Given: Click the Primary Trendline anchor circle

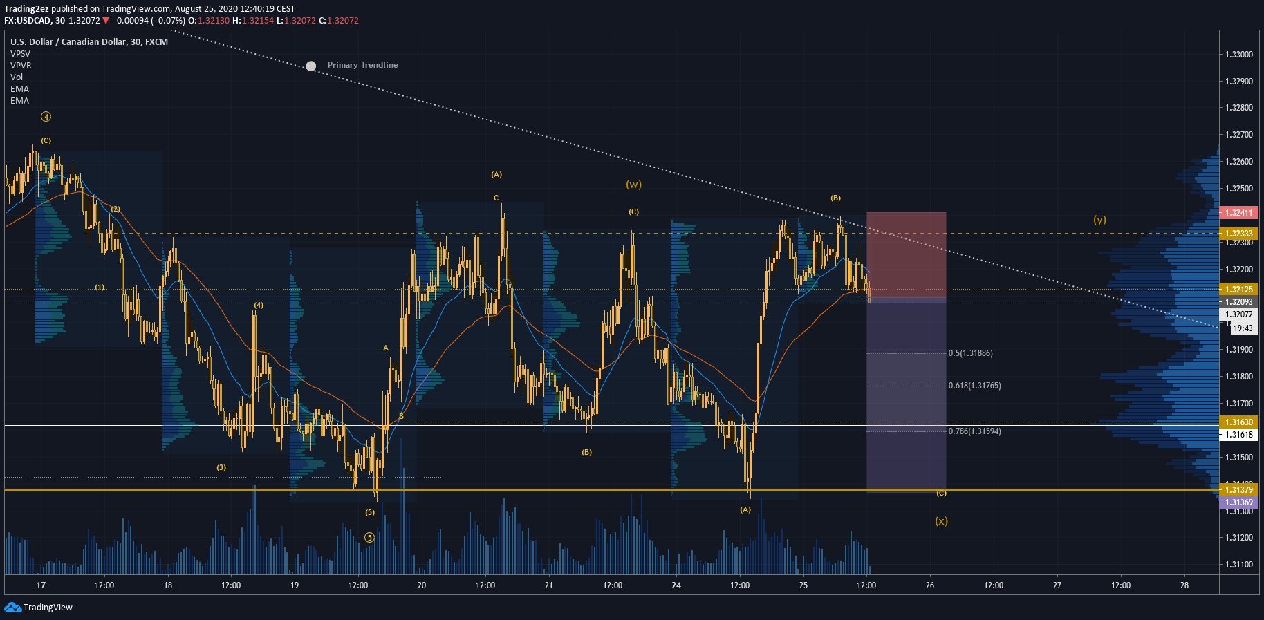Looking at the screenshot, I should pyautogui.click(x=311, y=66).
